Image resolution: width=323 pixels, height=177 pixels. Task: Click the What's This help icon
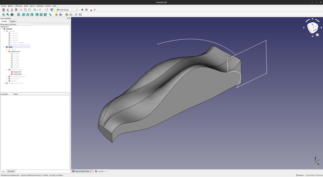point(52,10)
